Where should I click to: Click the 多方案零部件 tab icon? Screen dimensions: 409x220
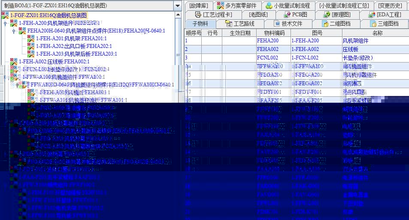221,6
